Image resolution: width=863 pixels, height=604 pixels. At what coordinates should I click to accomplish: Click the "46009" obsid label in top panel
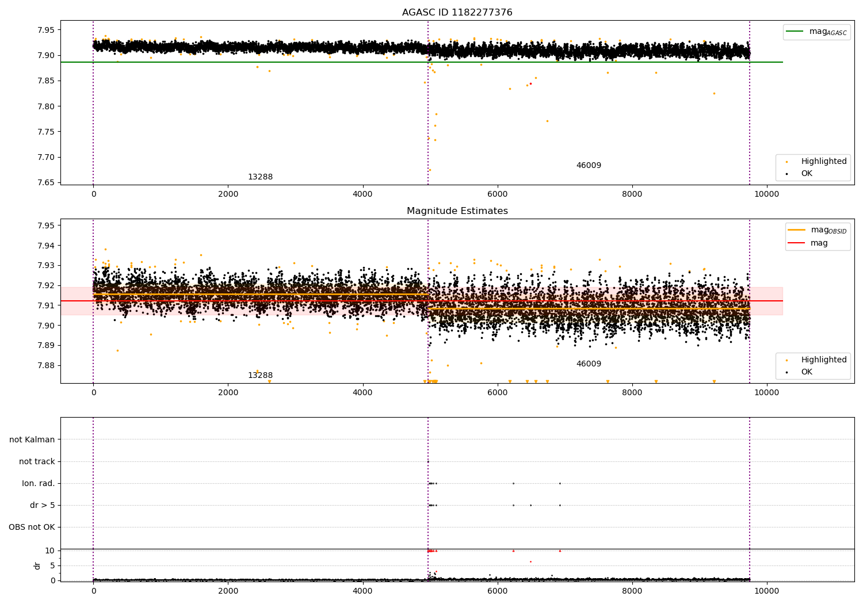click(589, 166)
